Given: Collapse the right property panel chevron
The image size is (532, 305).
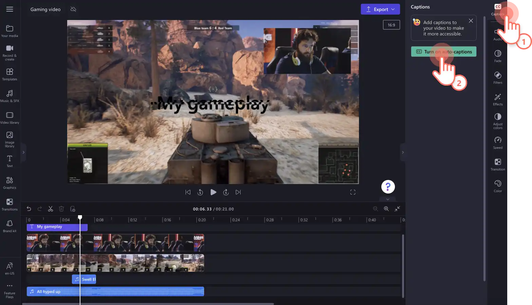Looking at the screenshot, I should click(403, 152).
